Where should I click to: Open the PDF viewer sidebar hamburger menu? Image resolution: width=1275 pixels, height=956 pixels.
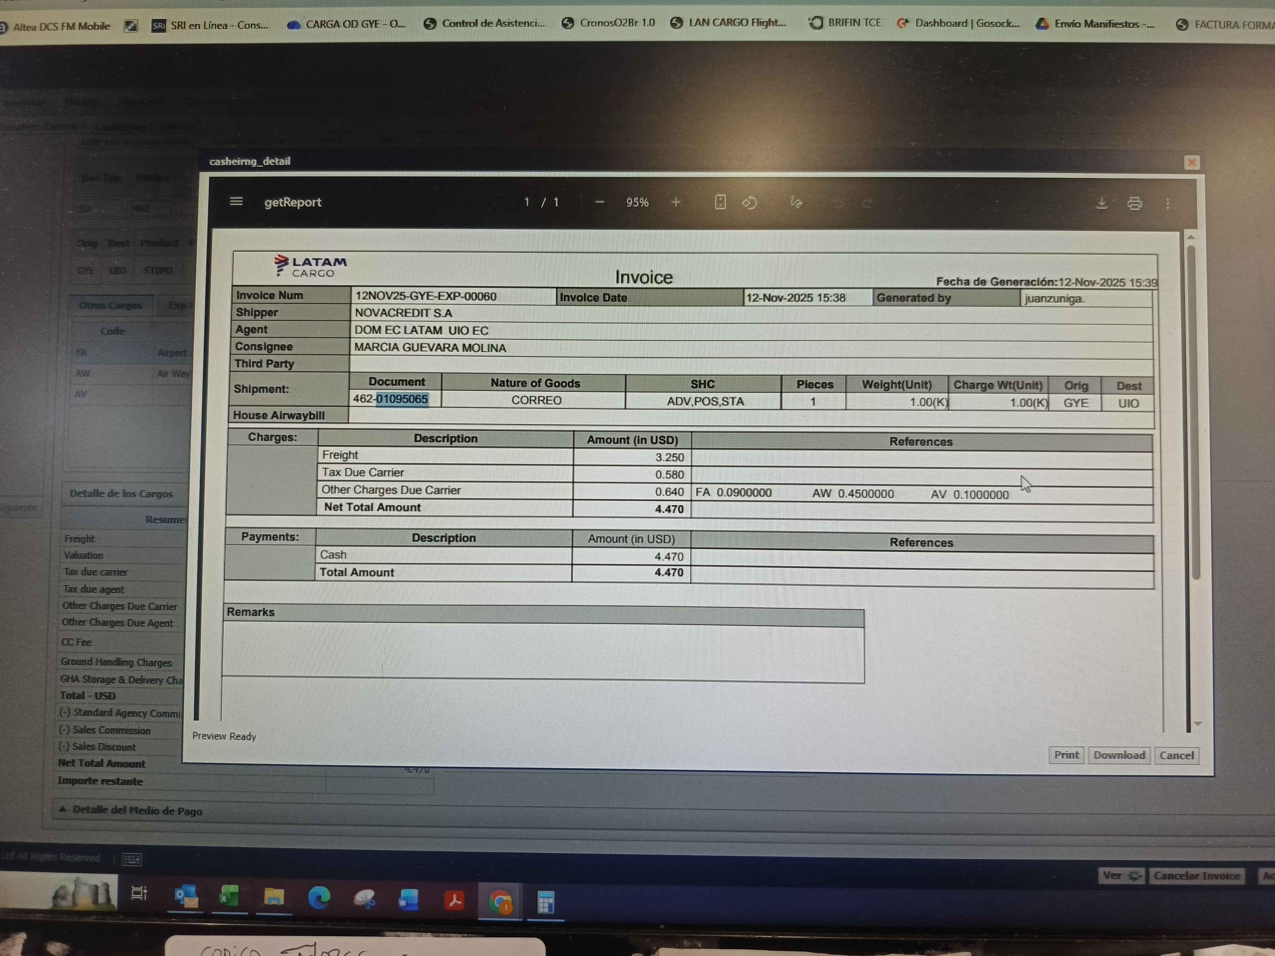click(x=236, y=202)
